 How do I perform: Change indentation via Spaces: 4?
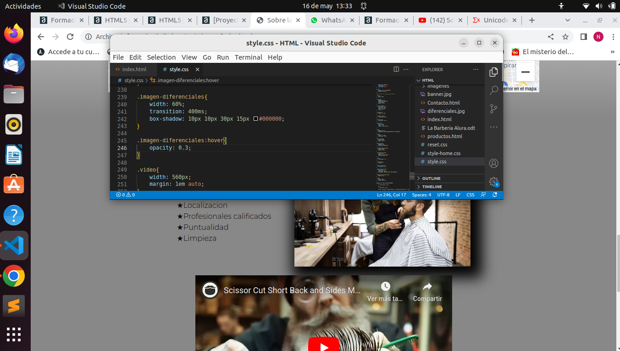click(x=421, y=195)
